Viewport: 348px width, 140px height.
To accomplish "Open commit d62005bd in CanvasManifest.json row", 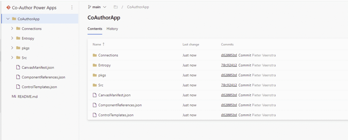I will (x=229, y=95).
